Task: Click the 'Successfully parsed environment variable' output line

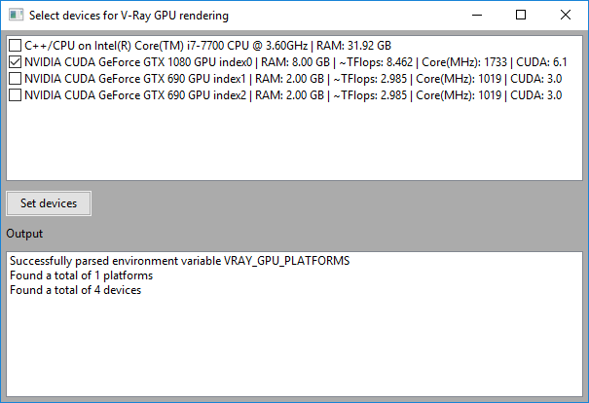Action: (x=179, y=261)
